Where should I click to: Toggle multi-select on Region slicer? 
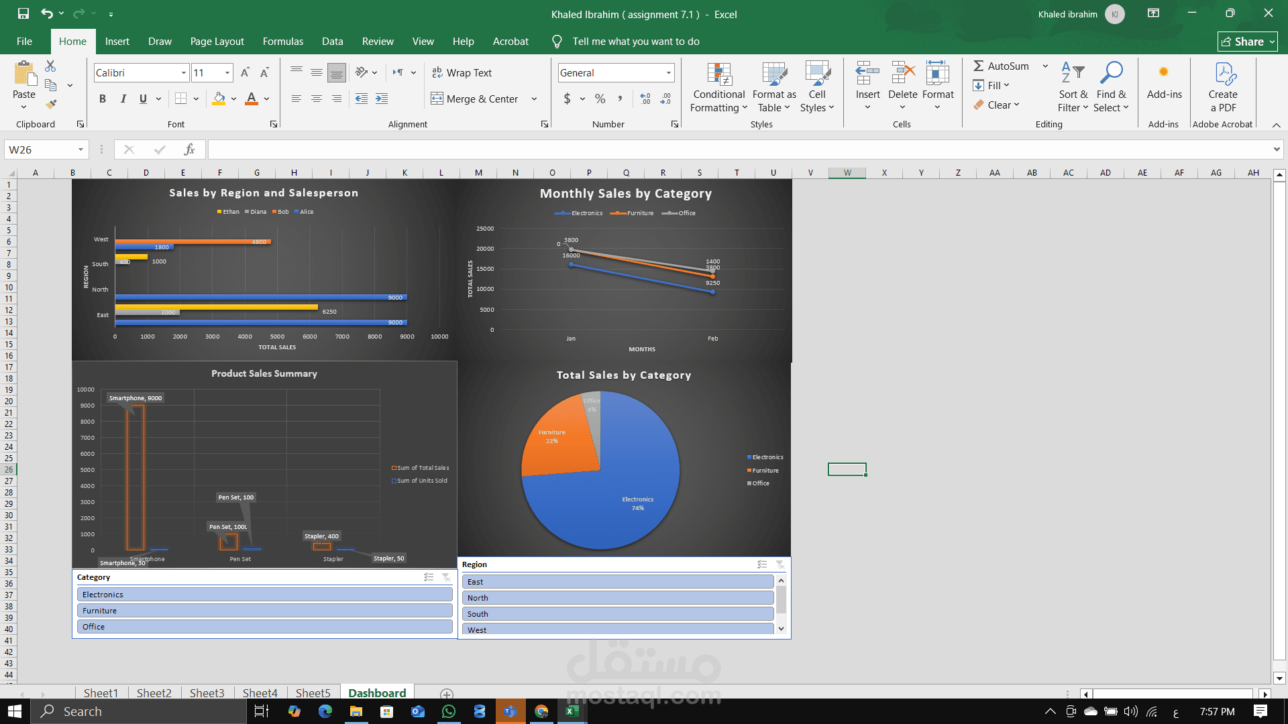(762, 564)
